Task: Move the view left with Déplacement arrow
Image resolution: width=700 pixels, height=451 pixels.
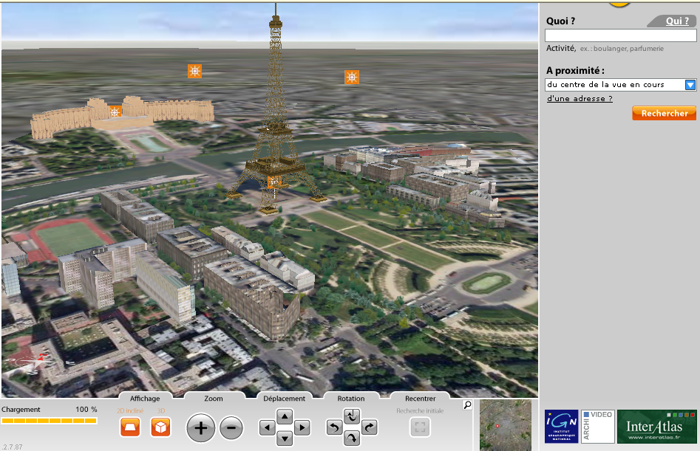Action: [267, 427]
